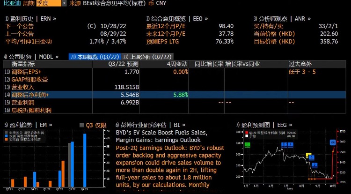Click next announcement date 10/28/22

(x=113, y=26)
